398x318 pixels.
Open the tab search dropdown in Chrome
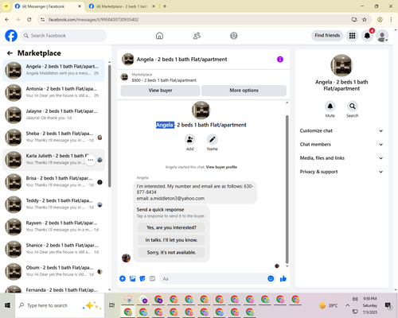point(6,6)
